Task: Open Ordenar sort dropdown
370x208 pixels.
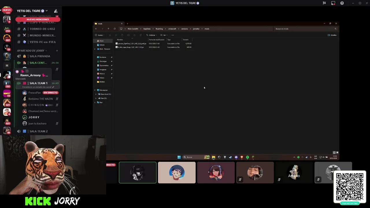Action: click(152, 35)
